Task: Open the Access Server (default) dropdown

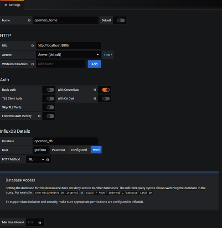Action: tap(68, 55)
